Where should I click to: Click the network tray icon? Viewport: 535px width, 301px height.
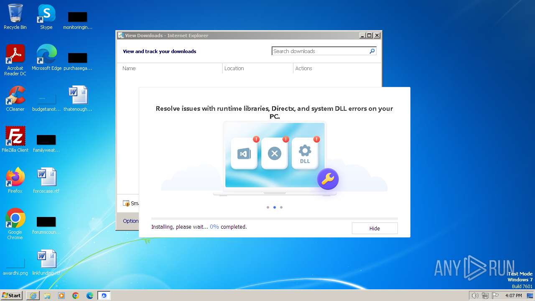point(485,296)
